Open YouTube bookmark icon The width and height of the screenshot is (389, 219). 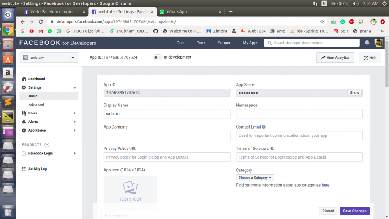click(32, 31)
